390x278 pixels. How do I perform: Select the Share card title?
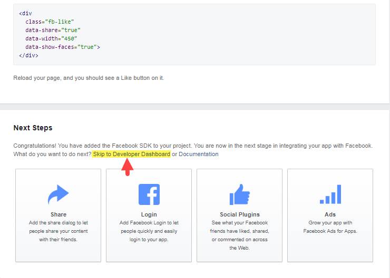pyautogui.click(x=58, y=214)
